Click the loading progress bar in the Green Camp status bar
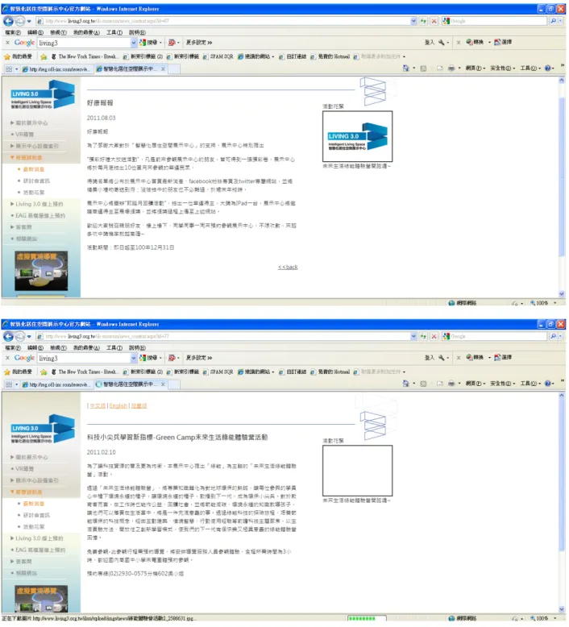Screen dimensions: 569x627 pyautogui.click(x=367, y=618)
